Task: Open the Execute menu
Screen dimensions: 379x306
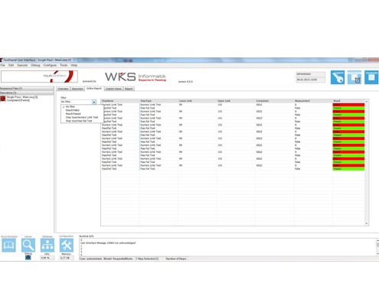Action: point(22,65)
